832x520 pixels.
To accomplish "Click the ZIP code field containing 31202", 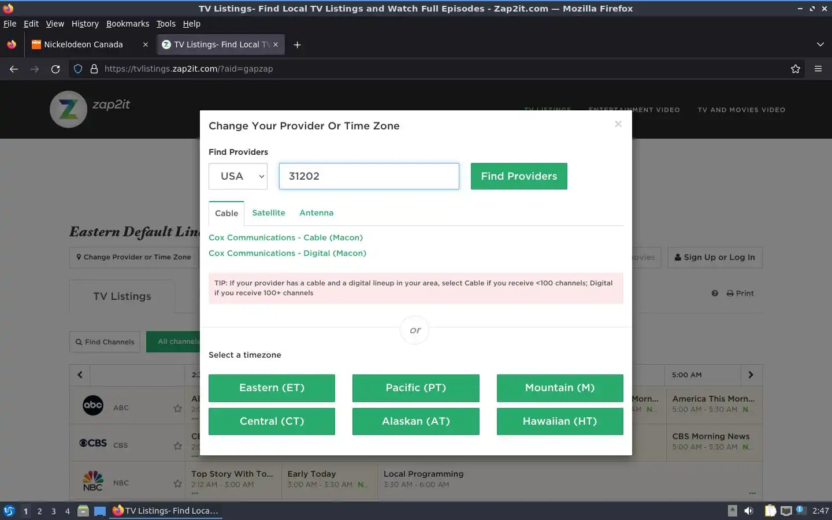I will (x=369, y=176).
